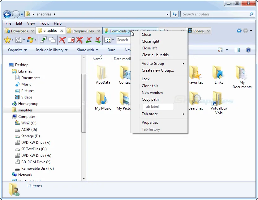
Task: Click the overlapping windows toolbar icon
Action: tap(52, 40)
